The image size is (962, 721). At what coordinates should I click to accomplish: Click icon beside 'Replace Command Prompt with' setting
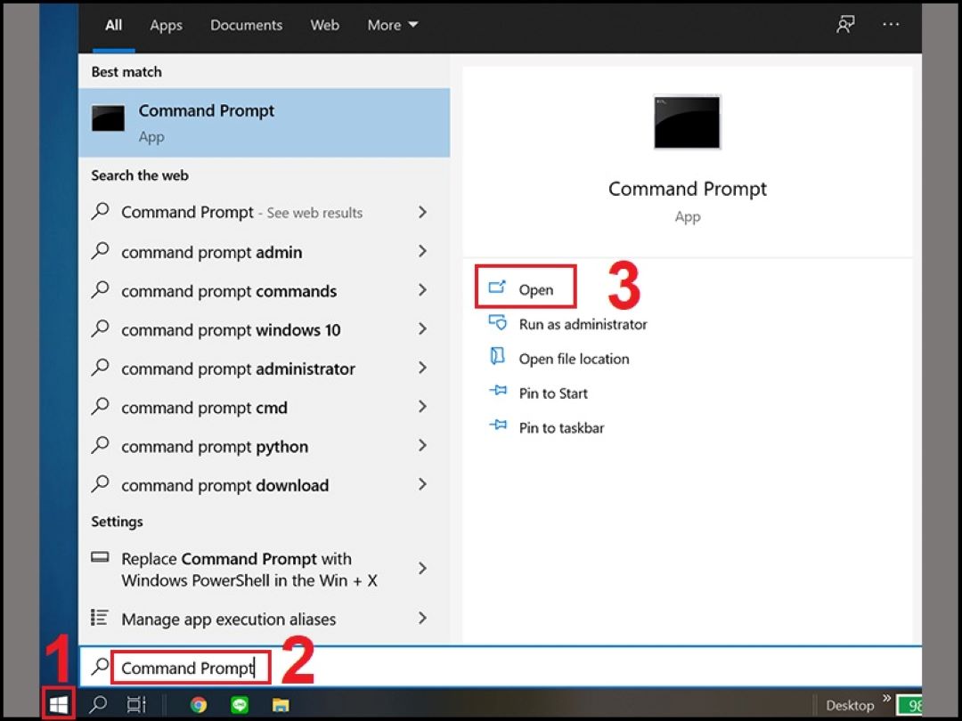(x=100, y=557)
